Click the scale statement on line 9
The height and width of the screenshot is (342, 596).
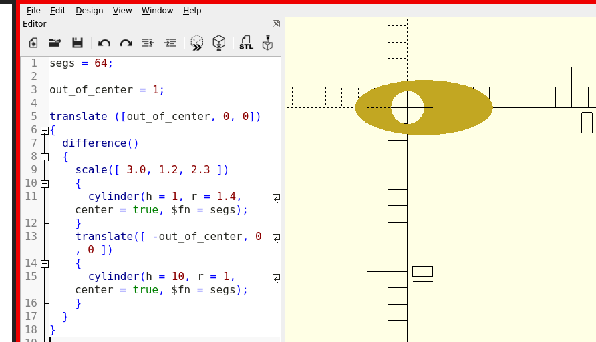pyautogui.click(x=152, y=170)
